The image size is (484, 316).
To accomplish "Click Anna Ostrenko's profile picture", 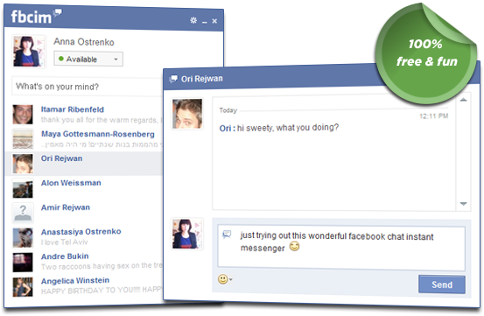I will (x=29, y=52).
